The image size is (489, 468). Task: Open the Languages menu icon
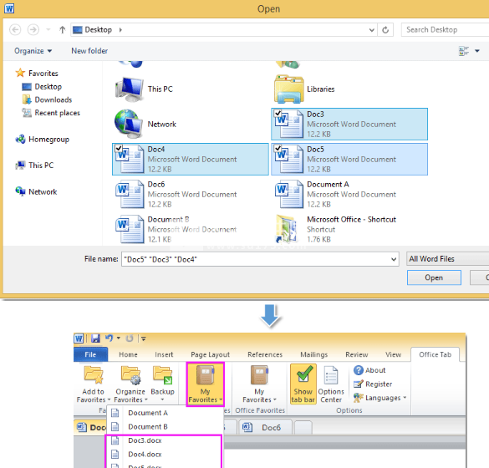point(359,398)
